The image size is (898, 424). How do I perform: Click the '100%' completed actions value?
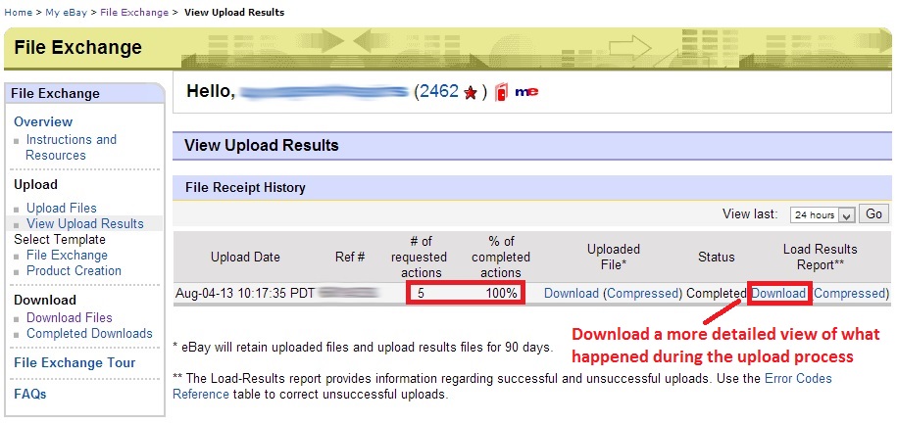502,294
